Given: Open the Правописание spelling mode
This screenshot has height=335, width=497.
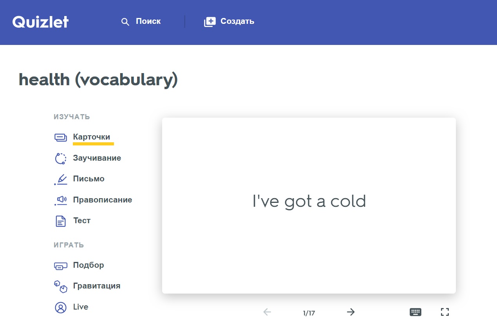Looking at the screenshot, I should (102, 200).
